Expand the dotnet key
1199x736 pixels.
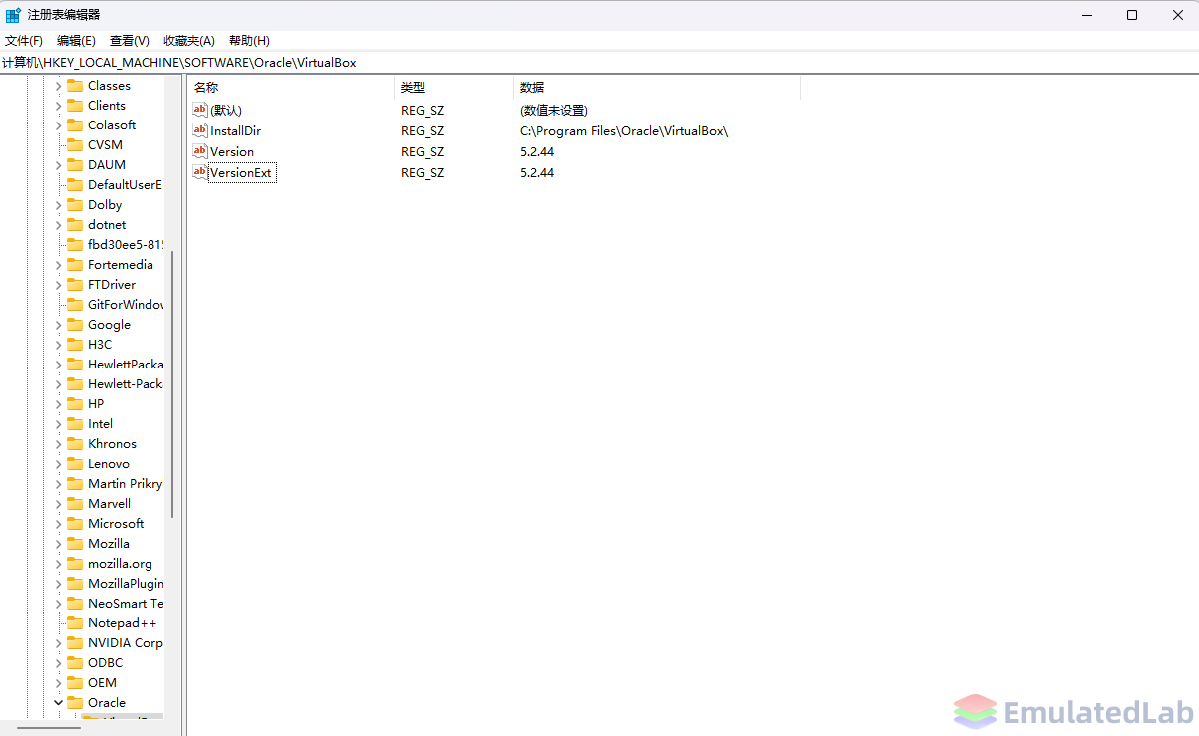click(58, 225)
